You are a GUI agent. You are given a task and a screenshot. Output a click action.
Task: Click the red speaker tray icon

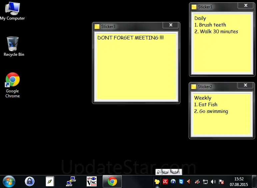tap(189, 182)
